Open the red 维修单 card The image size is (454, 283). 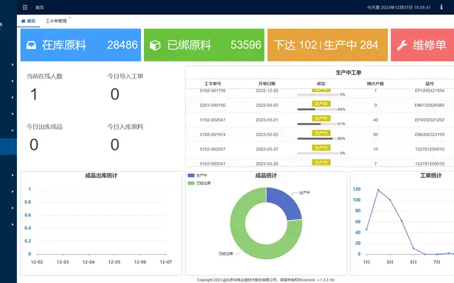pos(423,45)
